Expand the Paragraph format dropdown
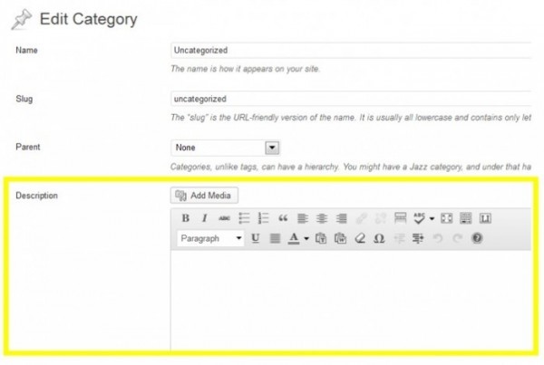The height and width of the screenshot is (365, 544). [239, 238]
